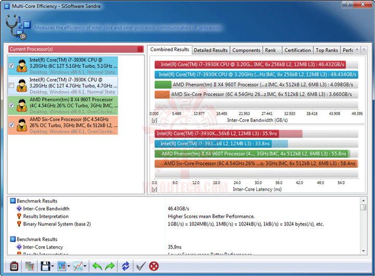Open the save icon dropdown arrow
The height and width of the screenshot is (276, 375).
coord(53,266)
